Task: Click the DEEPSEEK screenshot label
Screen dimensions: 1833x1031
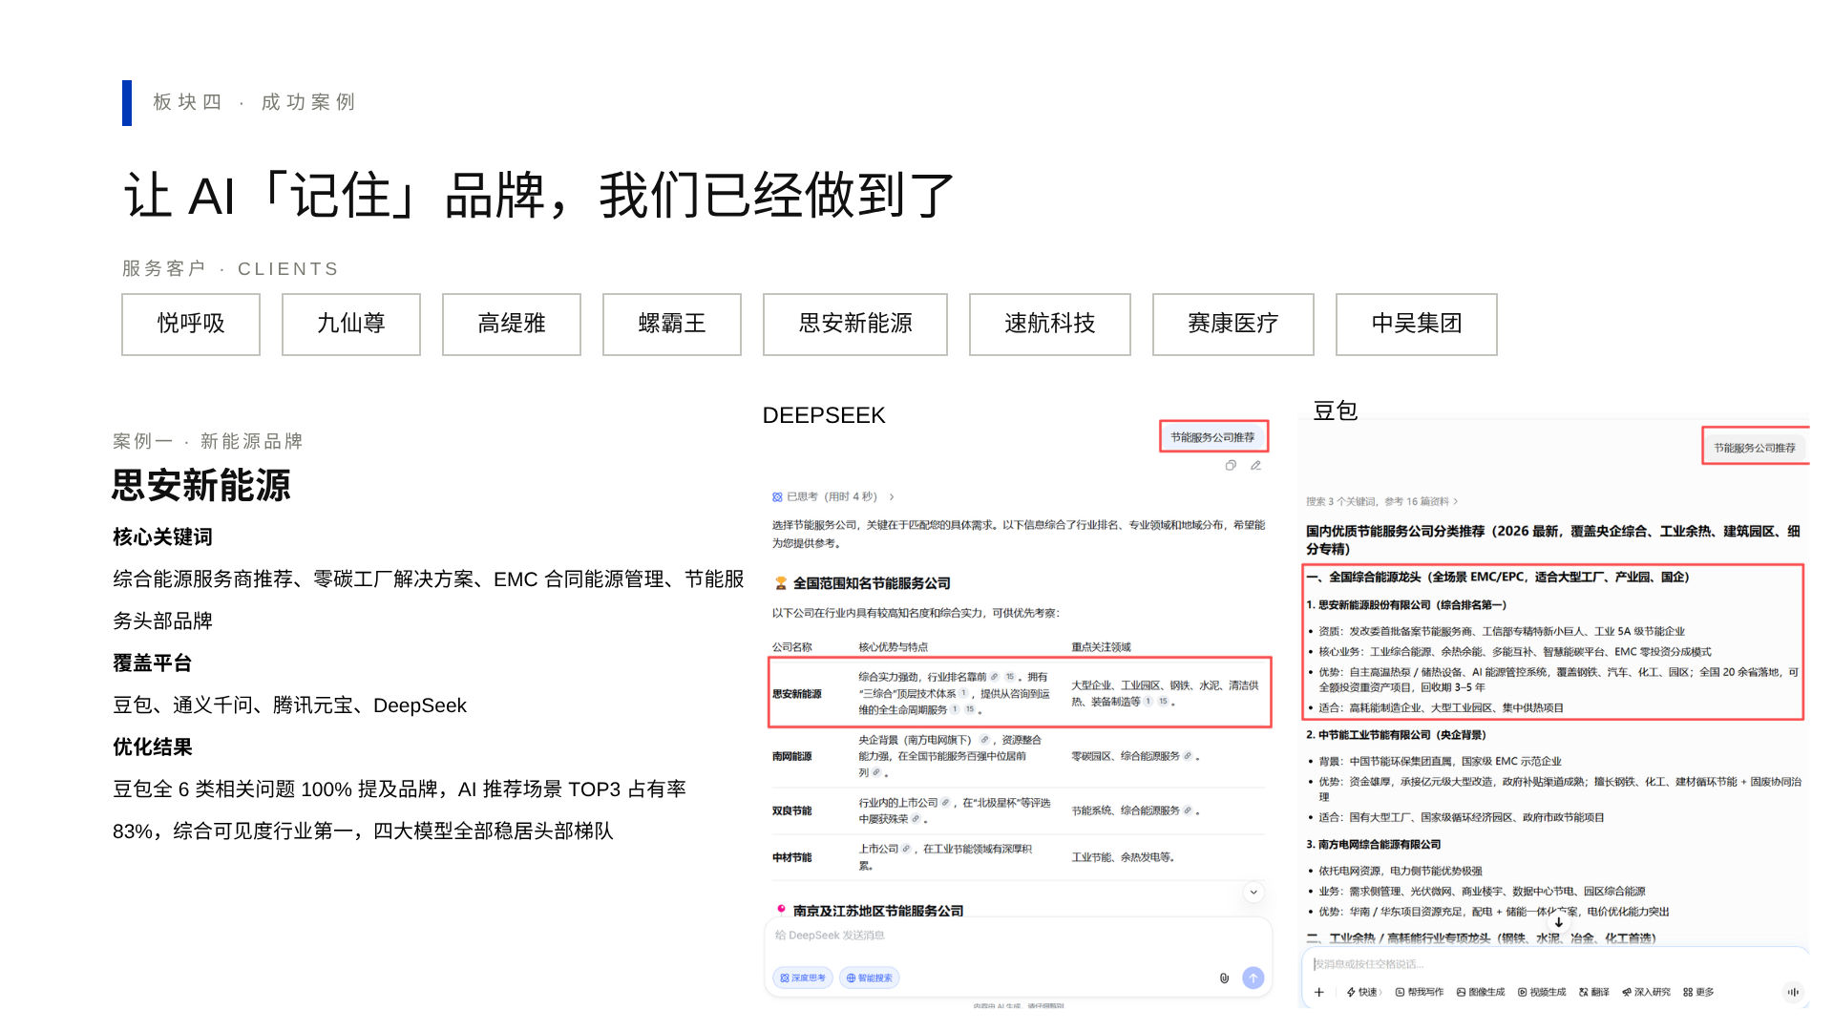Action: coord(824,415)
